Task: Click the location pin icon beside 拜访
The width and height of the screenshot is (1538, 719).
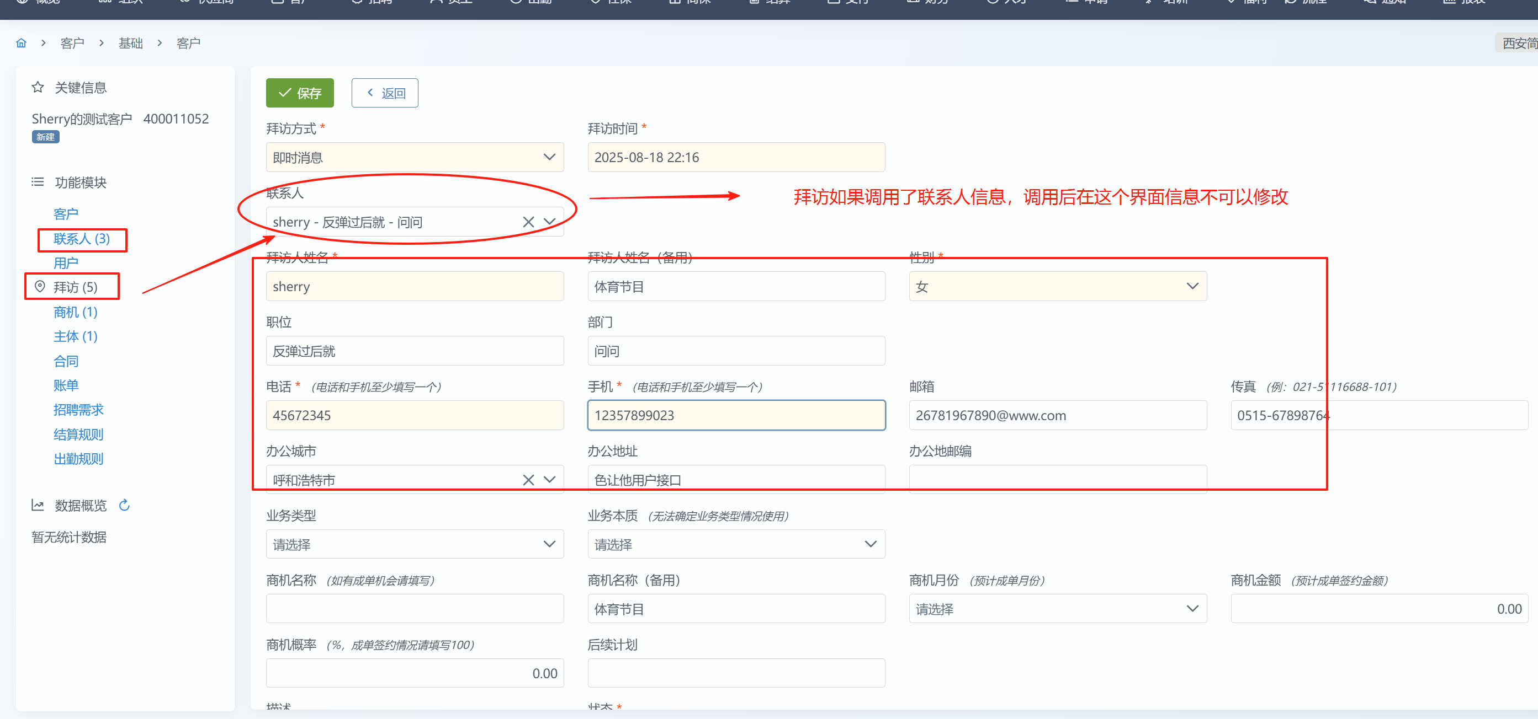Action: click(40, 287)
